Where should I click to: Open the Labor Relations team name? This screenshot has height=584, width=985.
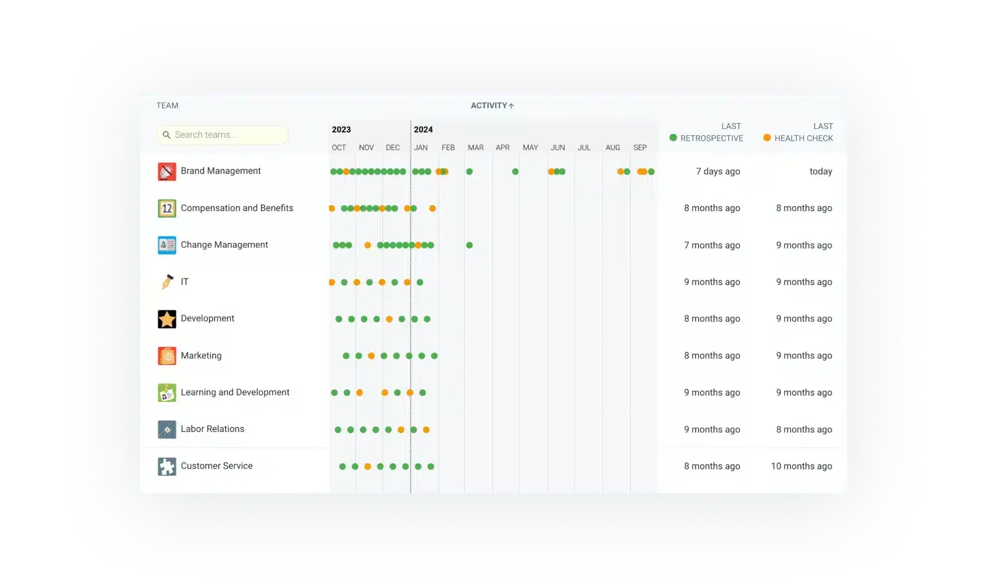(213, 429)
